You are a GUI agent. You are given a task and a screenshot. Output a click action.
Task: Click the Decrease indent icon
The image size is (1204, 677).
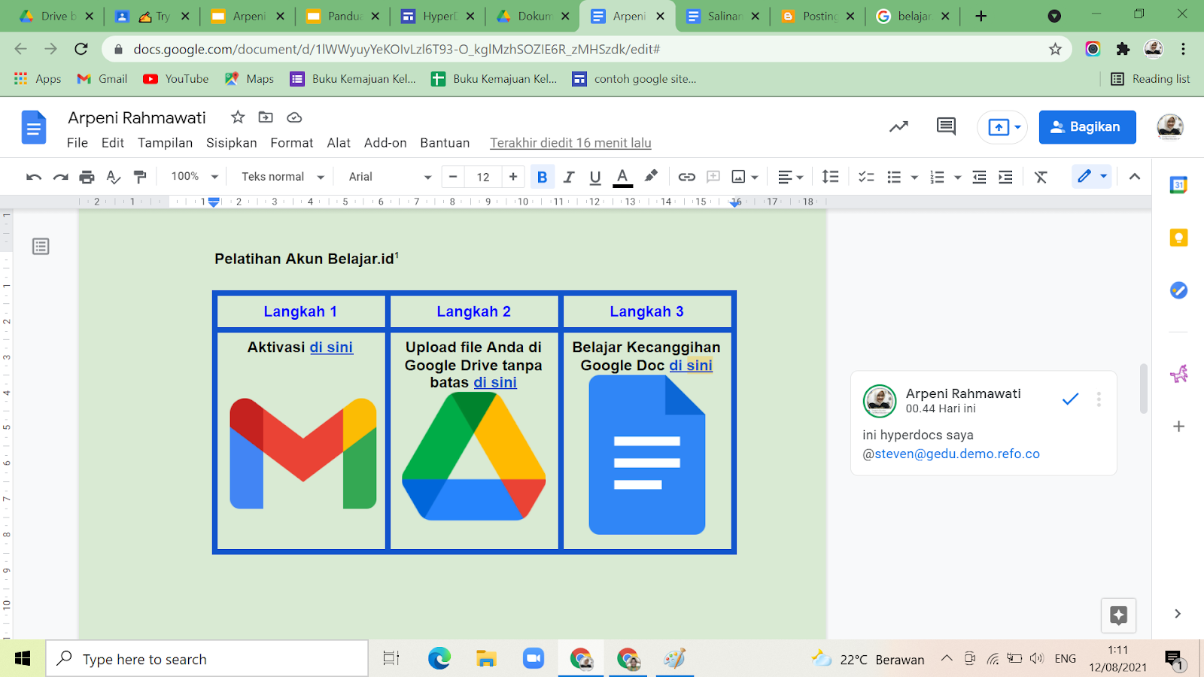coord(979,177)
